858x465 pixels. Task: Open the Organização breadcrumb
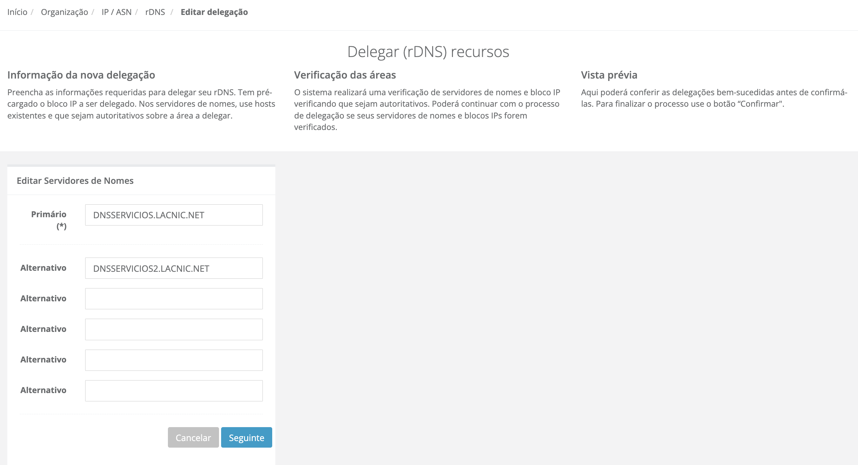point(64,12)
